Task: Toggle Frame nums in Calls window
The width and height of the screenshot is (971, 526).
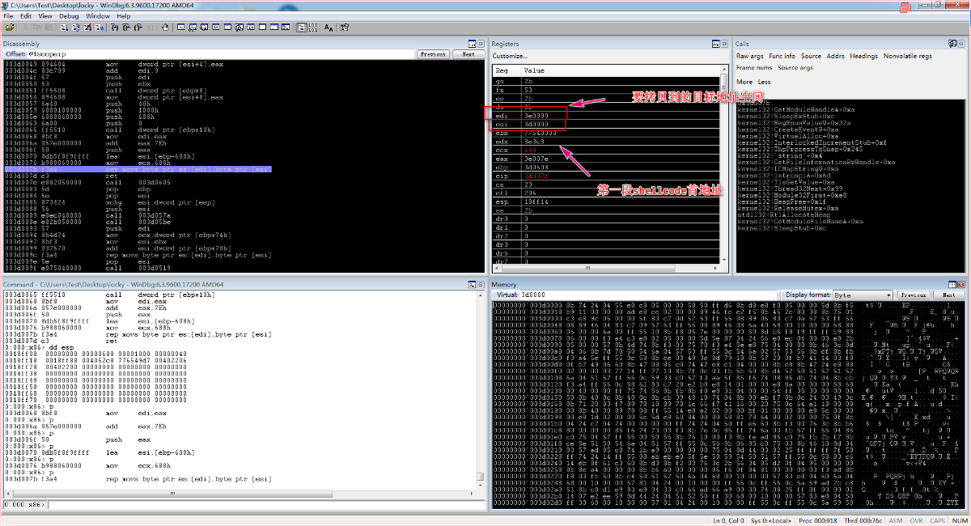Action: tap(754, 68)
